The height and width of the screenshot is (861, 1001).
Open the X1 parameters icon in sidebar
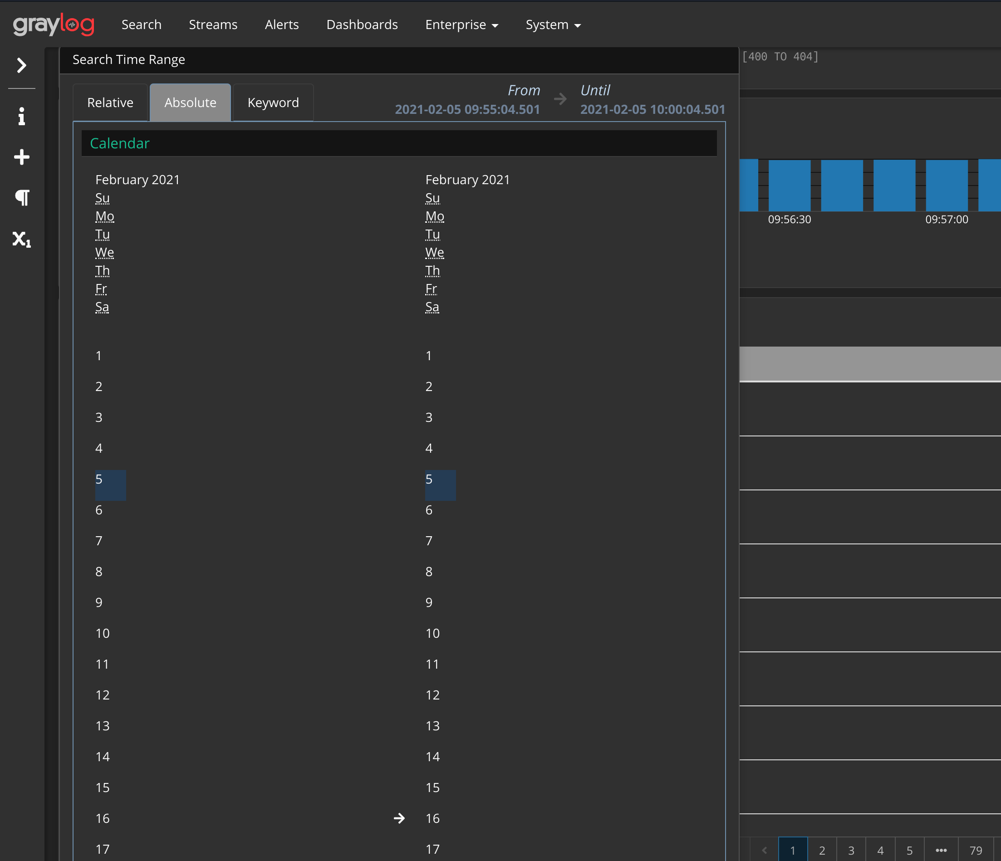(21, 239)
